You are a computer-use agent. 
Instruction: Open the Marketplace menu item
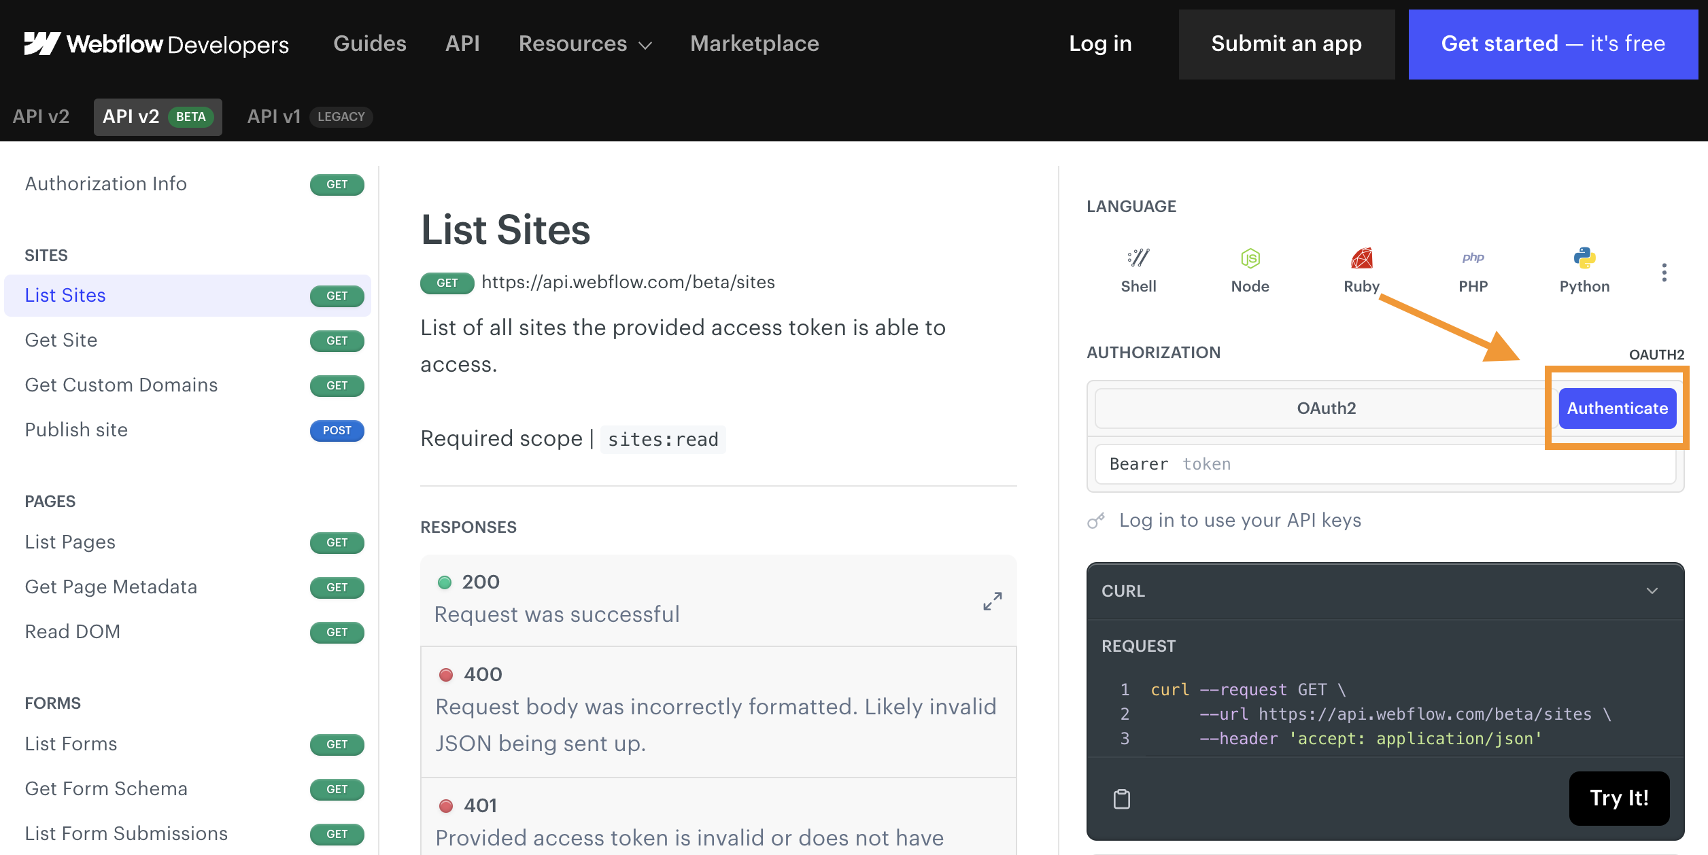click(x=754, y=43)
